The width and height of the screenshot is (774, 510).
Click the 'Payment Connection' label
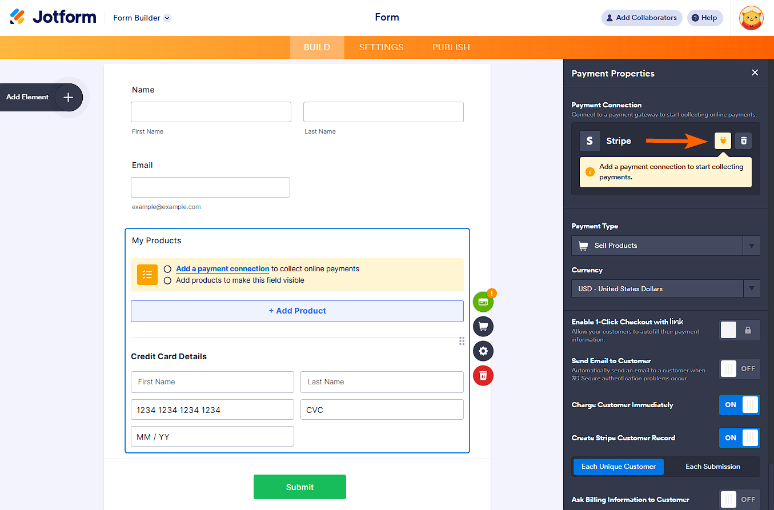(607, 105)
